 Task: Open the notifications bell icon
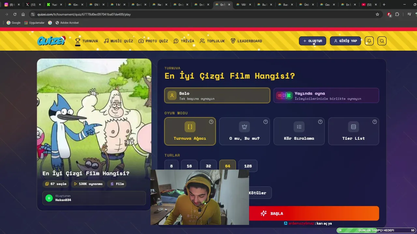pyautogui.click(x=369, y=41)
